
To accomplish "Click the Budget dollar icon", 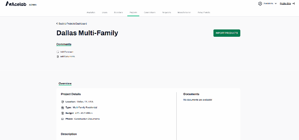I will pyautogui.click(x=62, y=113).
